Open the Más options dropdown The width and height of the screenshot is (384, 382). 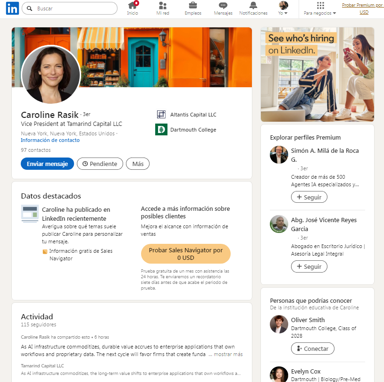tap(138, 164)
